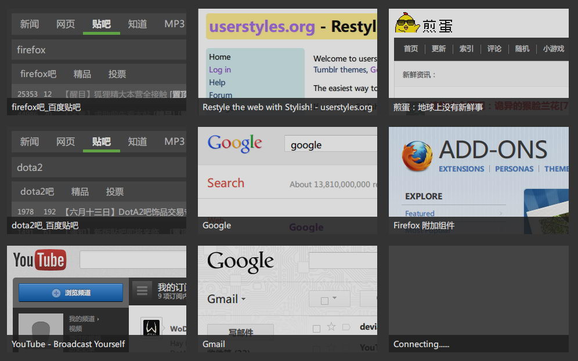Open the Firefox 附加组件 thumbnail
578x361 pixels.
(x=478, y=180)
